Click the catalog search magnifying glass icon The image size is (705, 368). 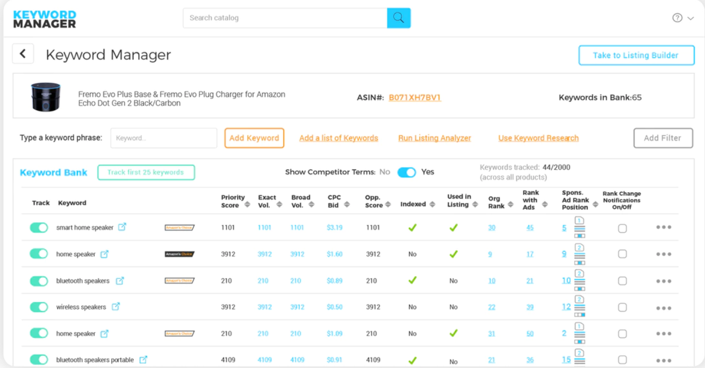(399, 18)
